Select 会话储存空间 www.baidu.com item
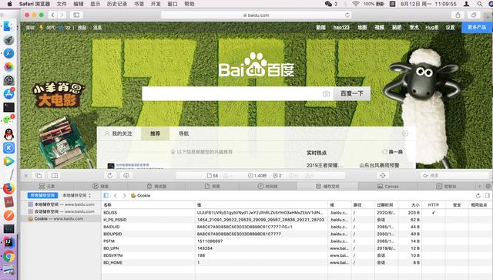The image size is (493, 280). click(x=62, y=211)
